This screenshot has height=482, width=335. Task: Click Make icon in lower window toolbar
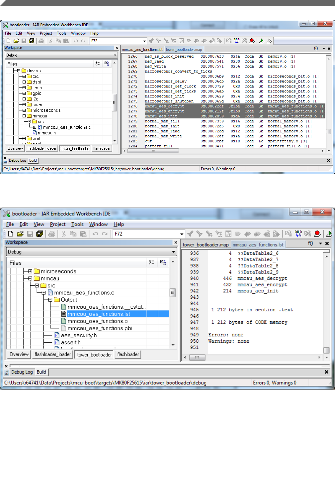click(x=298, y=234)
